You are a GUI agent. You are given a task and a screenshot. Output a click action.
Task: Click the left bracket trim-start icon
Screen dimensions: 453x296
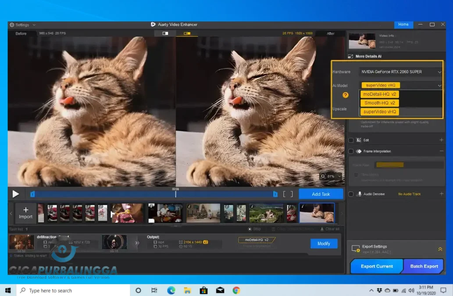tap(284, 194)
